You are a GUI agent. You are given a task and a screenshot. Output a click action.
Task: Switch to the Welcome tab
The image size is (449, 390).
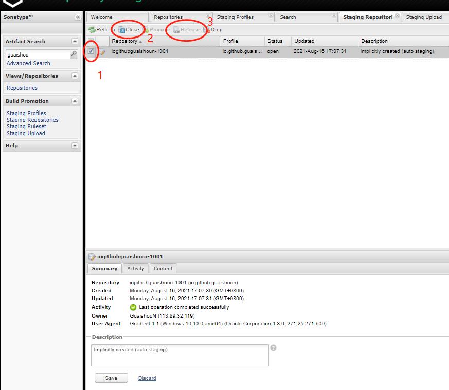pos(117,17)
